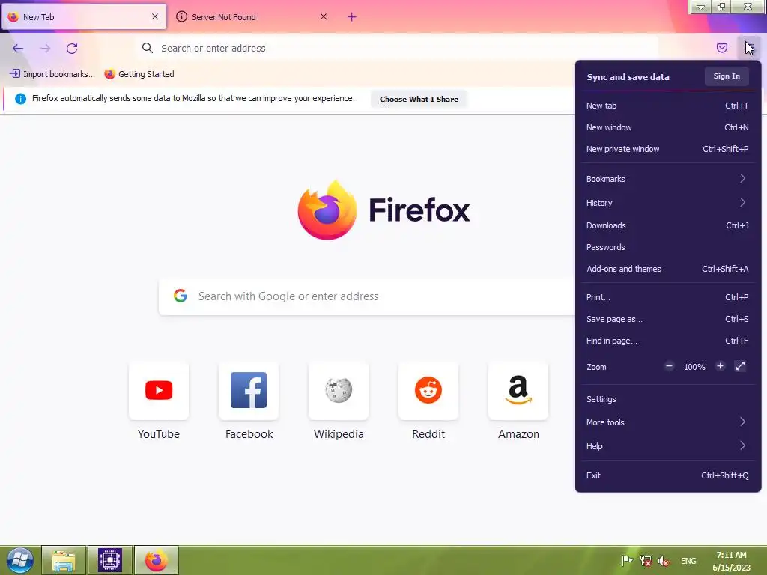Go back using the back arrow
The width and height of the screenshot is (767, 575).
pyautogui.click(x=18, y=49)
